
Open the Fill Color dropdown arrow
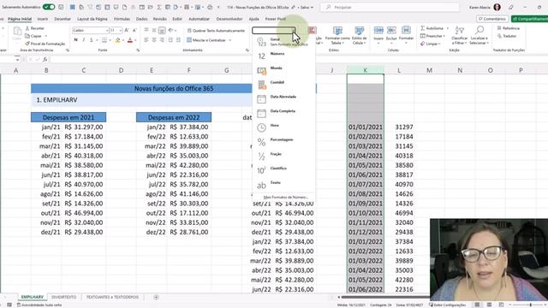123,40
